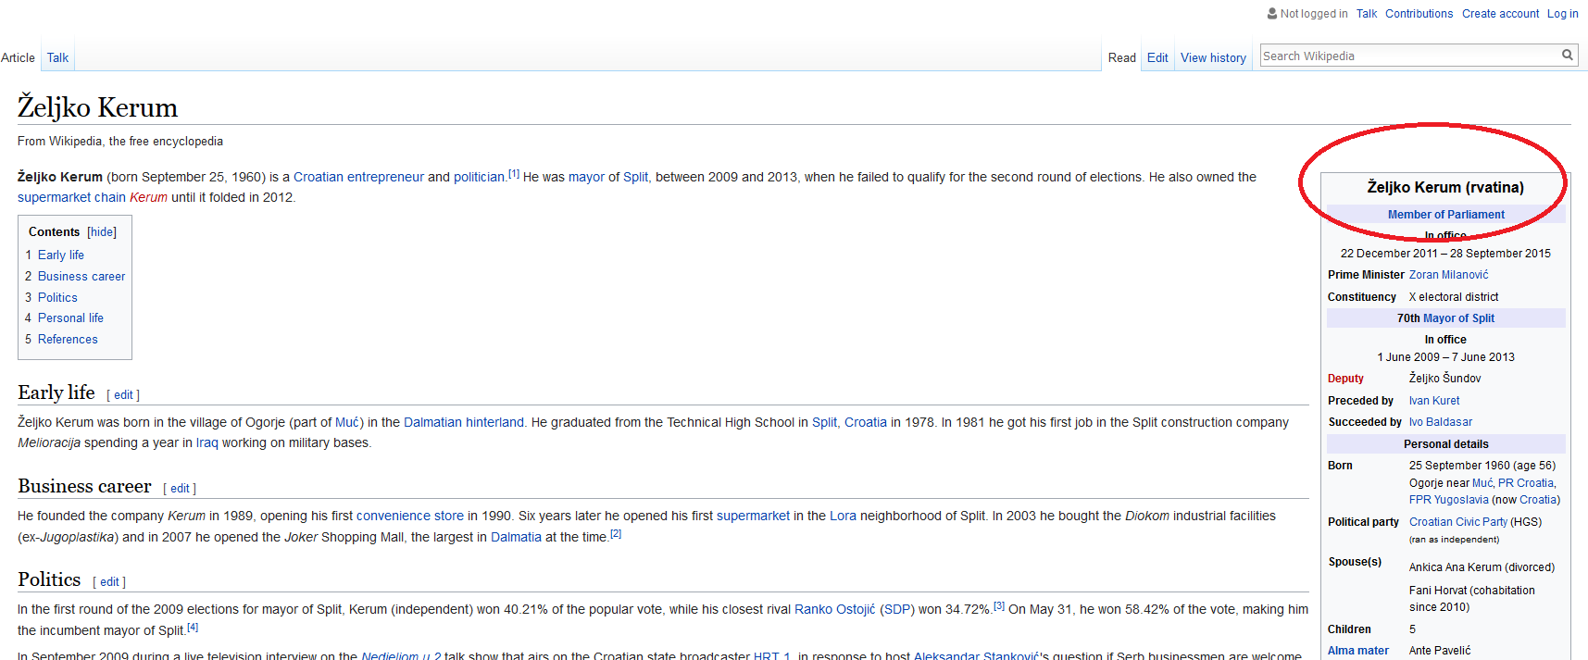
Task: Open footnote reference 1 in intro
Action: pos(514,174)
